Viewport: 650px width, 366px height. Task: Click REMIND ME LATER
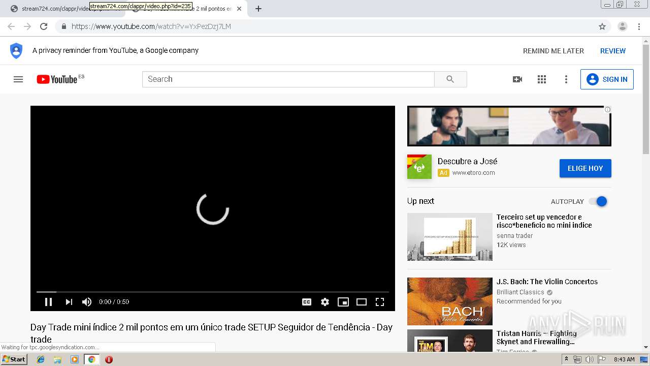coord(554,51)
